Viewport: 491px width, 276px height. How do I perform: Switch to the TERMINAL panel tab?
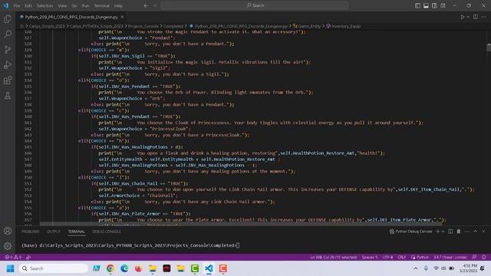pos(77,232)
